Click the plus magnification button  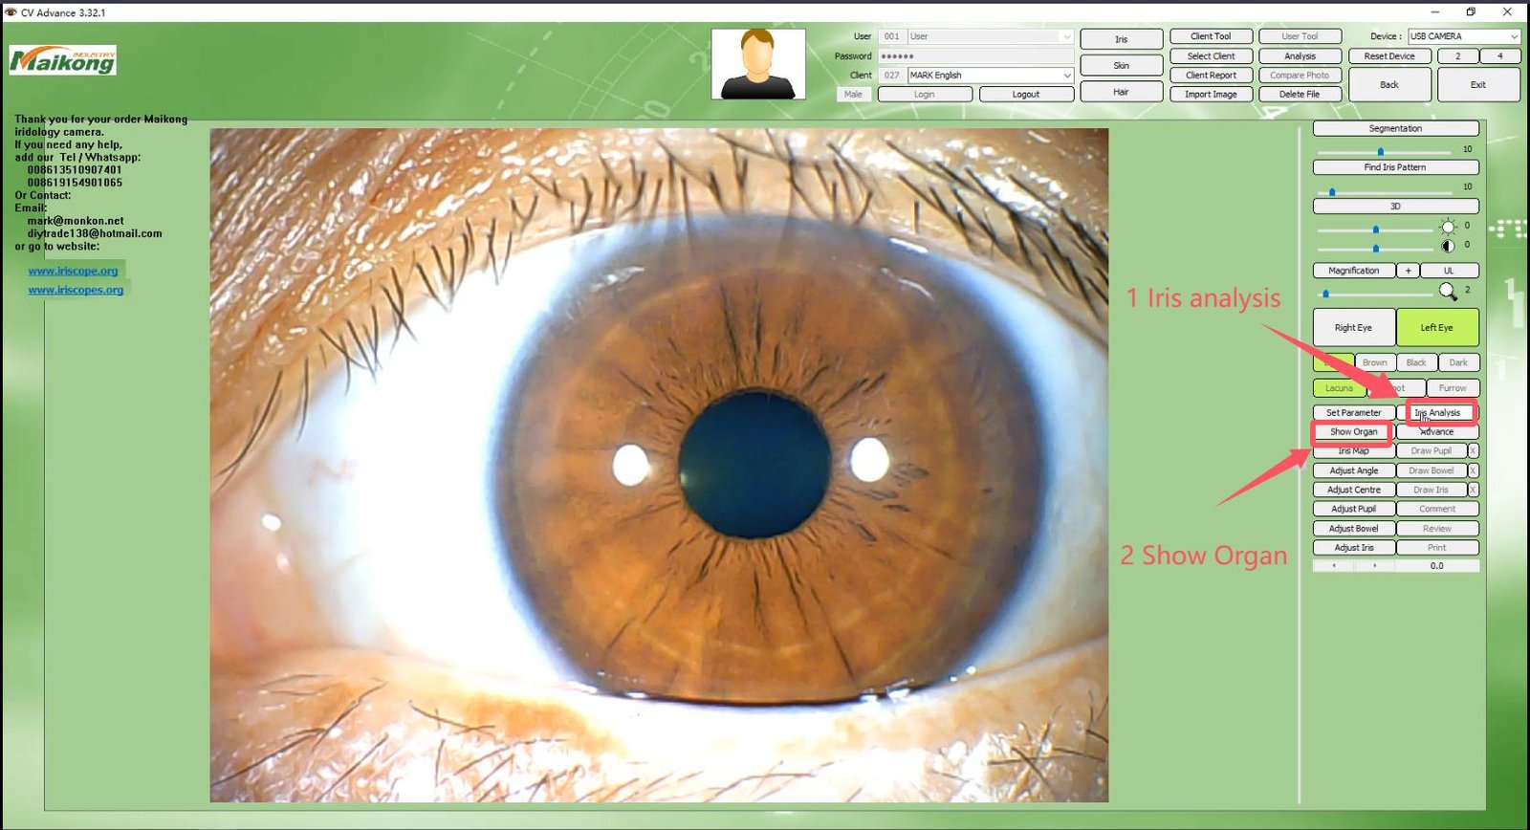(x=1408, y=271)
